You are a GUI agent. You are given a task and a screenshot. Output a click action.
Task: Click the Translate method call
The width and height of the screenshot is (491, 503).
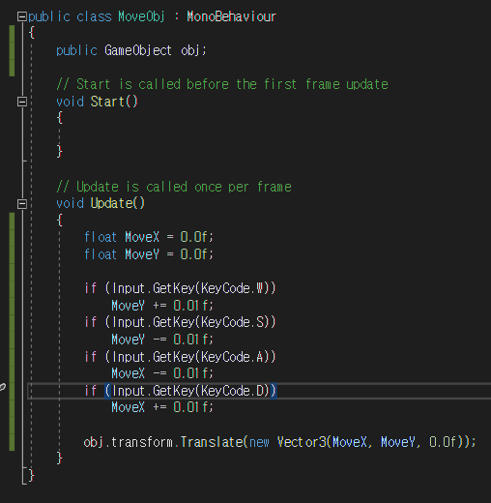pyautogui.click(x=212, y=442)
